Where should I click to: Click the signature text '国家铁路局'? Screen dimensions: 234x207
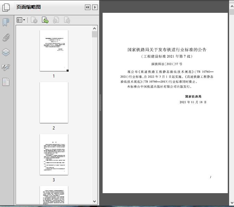[x=193, y=97]
